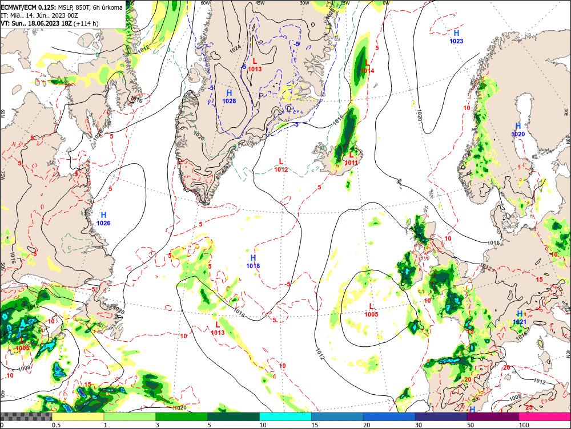Click the '30' value on the legend scale
The height and width of the screenshot is (429, 571).
[x=419, y=425]
